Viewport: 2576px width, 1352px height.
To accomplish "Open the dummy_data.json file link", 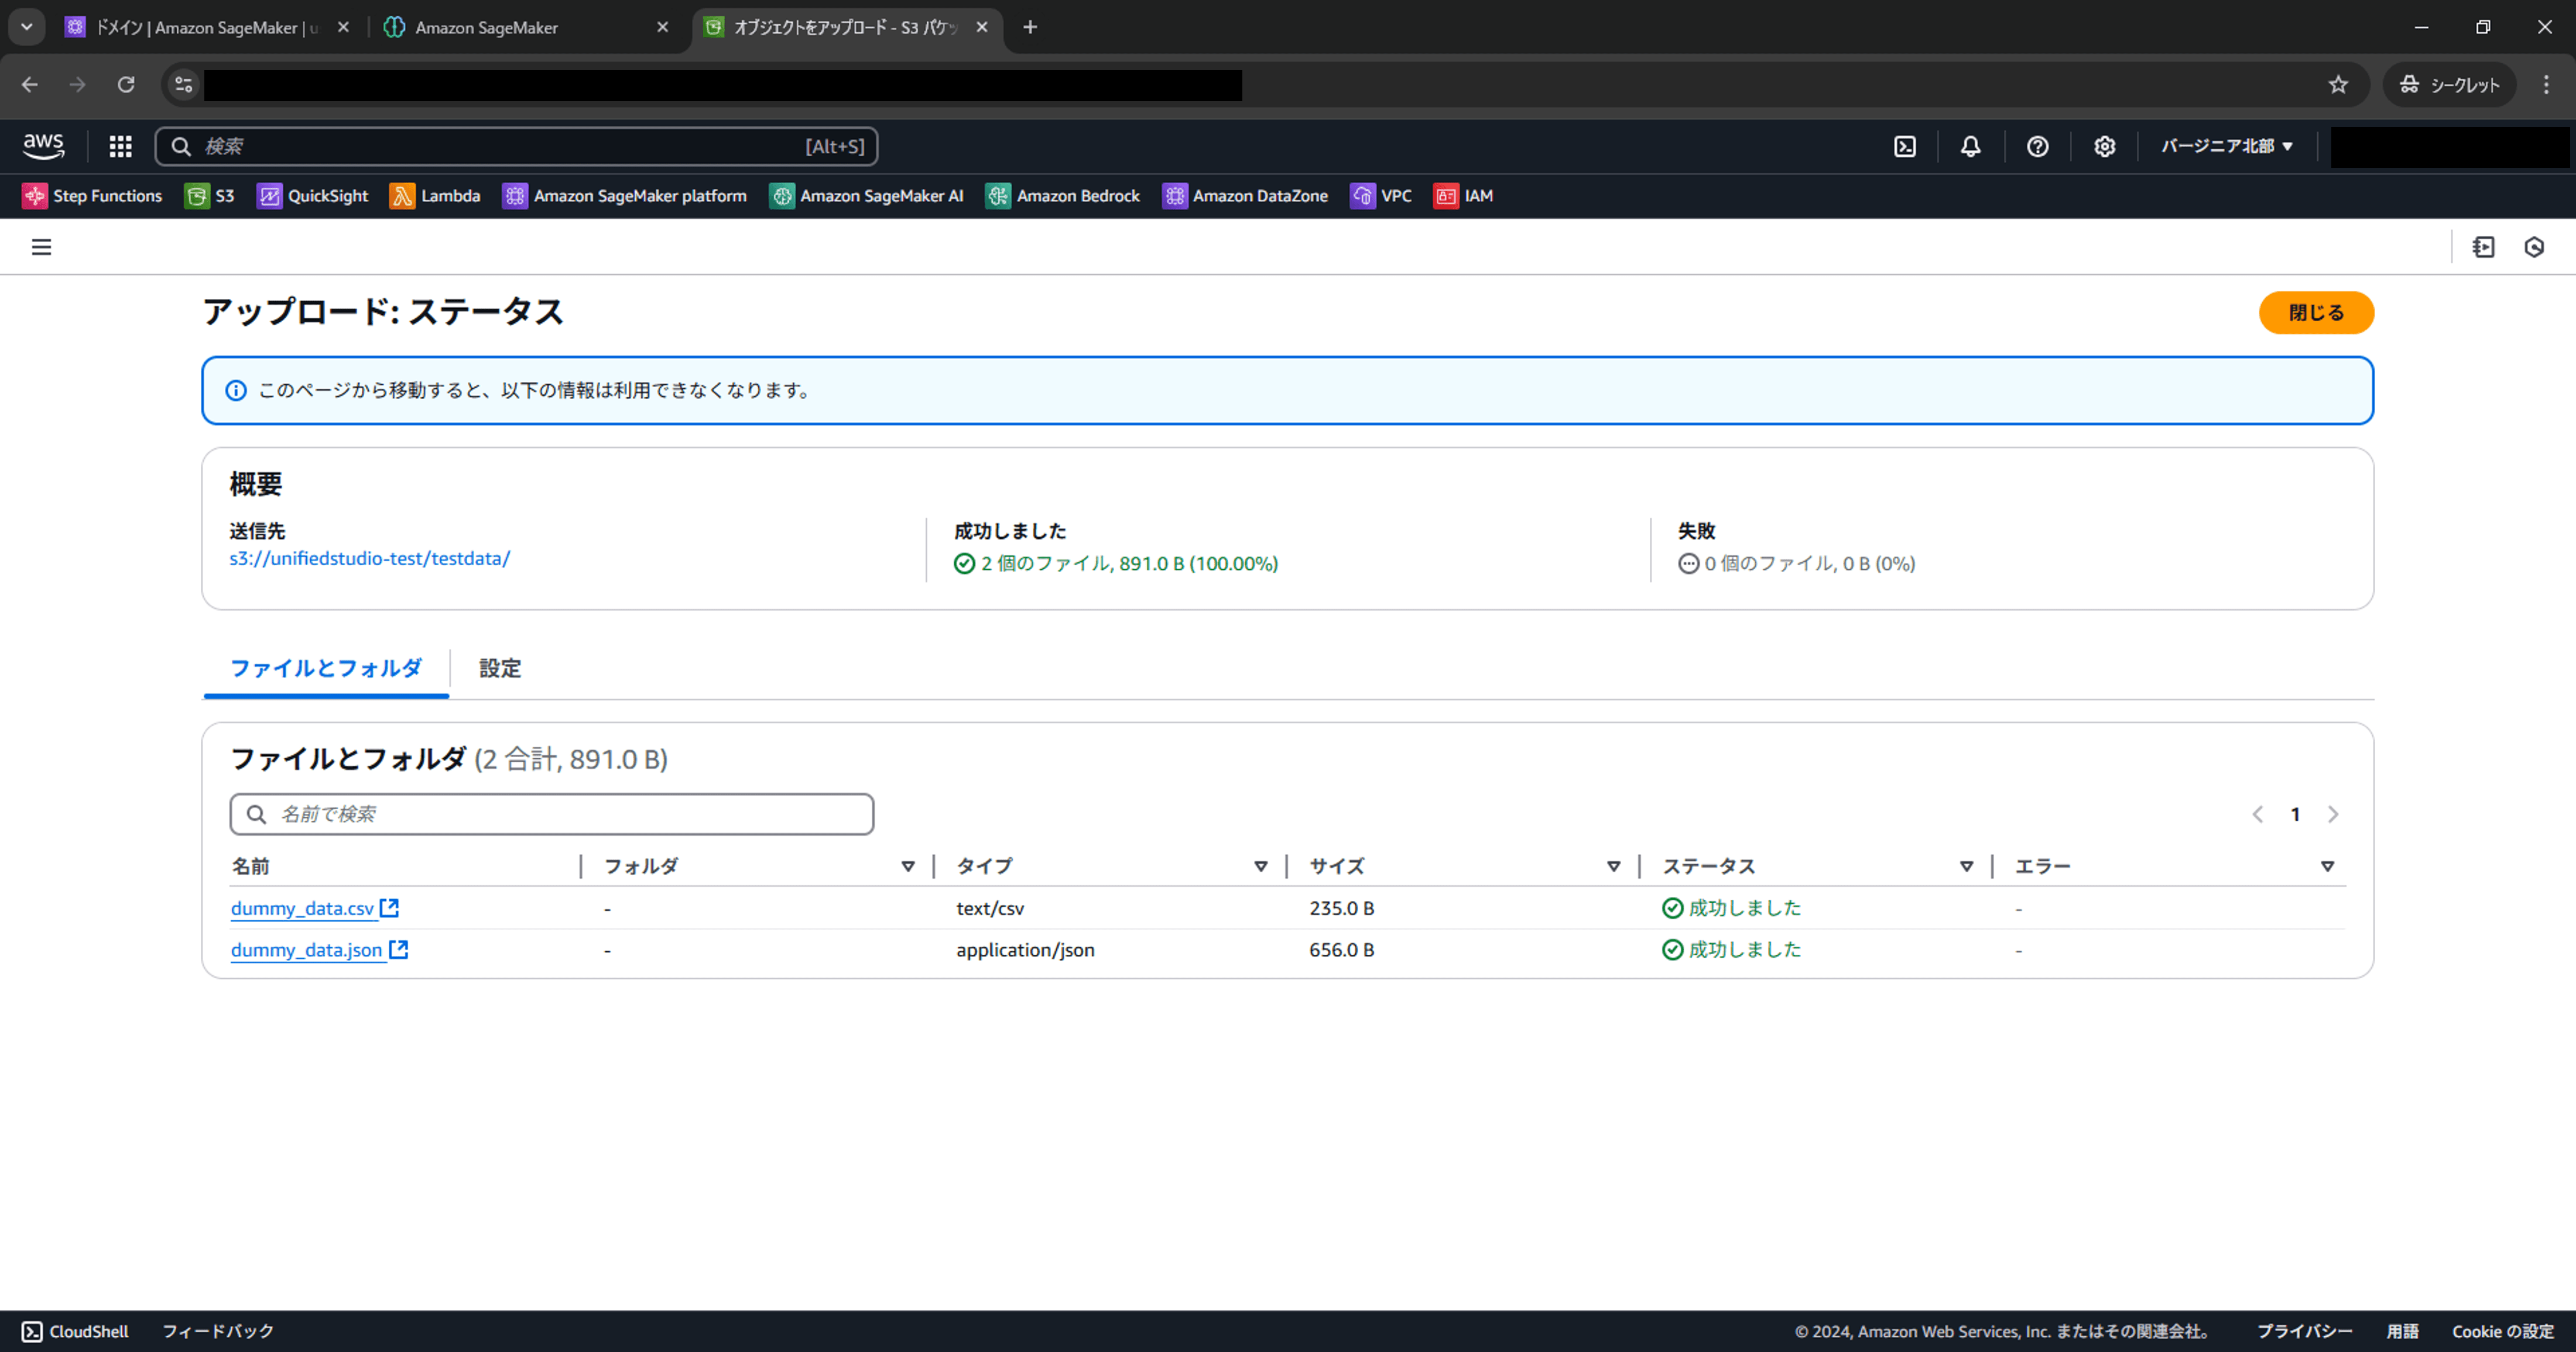I will 307,950.
